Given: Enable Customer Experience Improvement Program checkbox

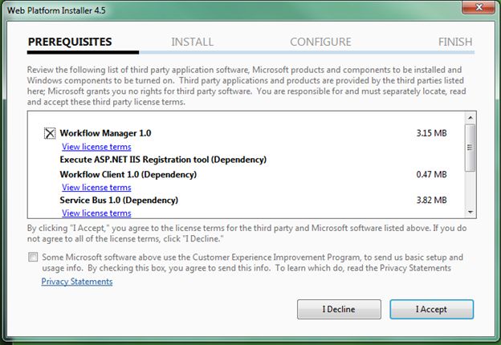Looking at the screenshot, I should coord(33,258).
